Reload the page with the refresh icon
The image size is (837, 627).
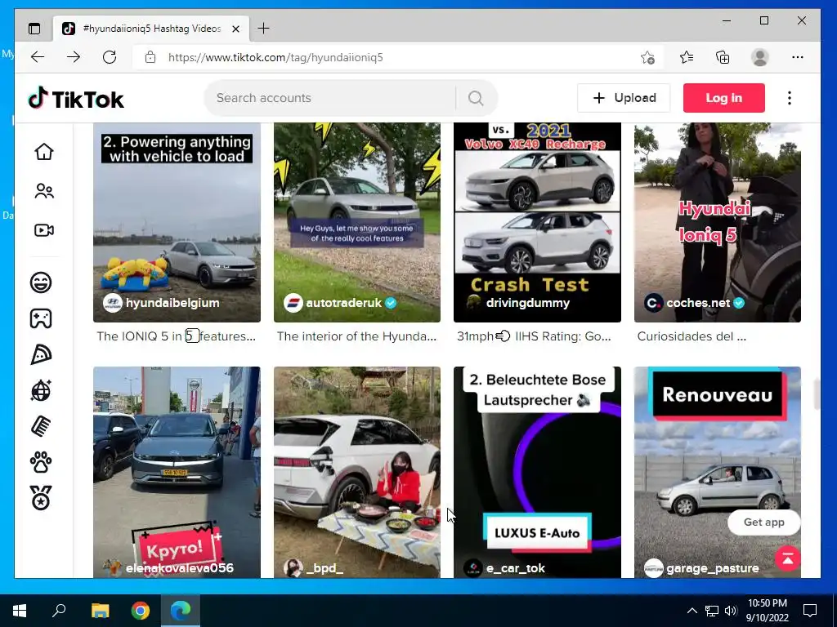(x=110, y=57)
